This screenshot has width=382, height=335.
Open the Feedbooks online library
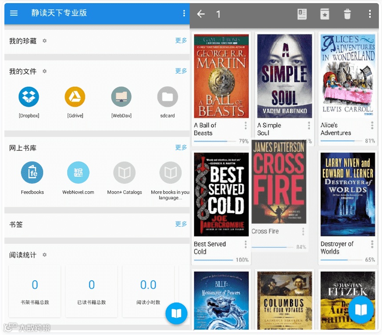(32, 172)
